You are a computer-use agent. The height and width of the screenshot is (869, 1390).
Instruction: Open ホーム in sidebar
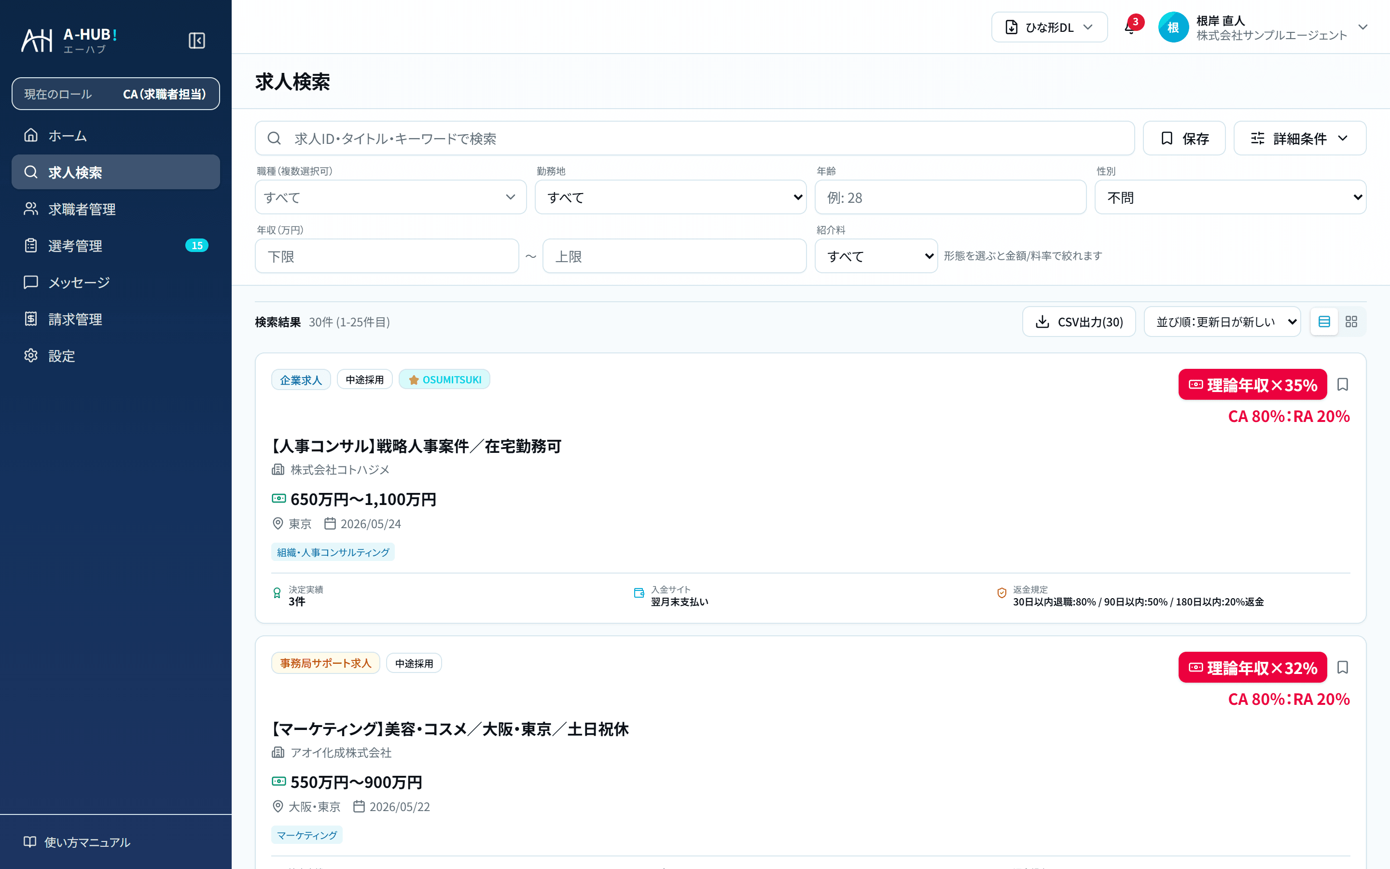115,136
